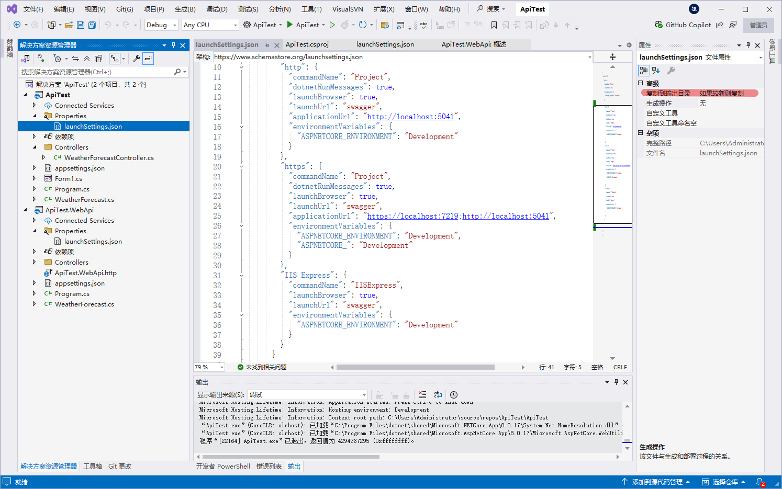
Task: Open the Debug configuration dropdown
Action: click(161, 25)
